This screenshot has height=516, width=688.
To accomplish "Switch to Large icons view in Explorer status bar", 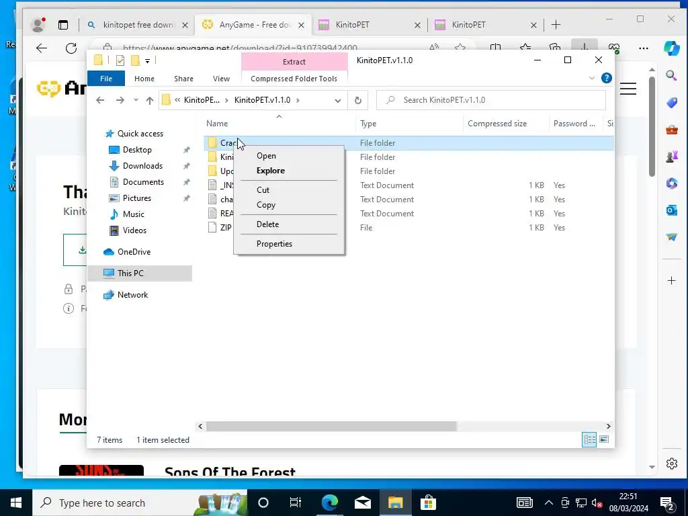I will click(x=604, y=439).
